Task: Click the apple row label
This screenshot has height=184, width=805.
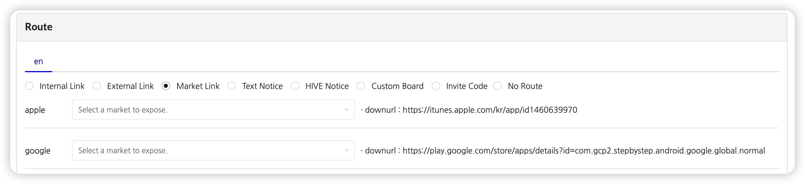Action: pyautogui.click(x=35, y=110)
